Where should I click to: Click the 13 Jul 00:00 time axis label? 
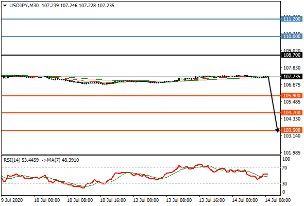coord(146,200)
